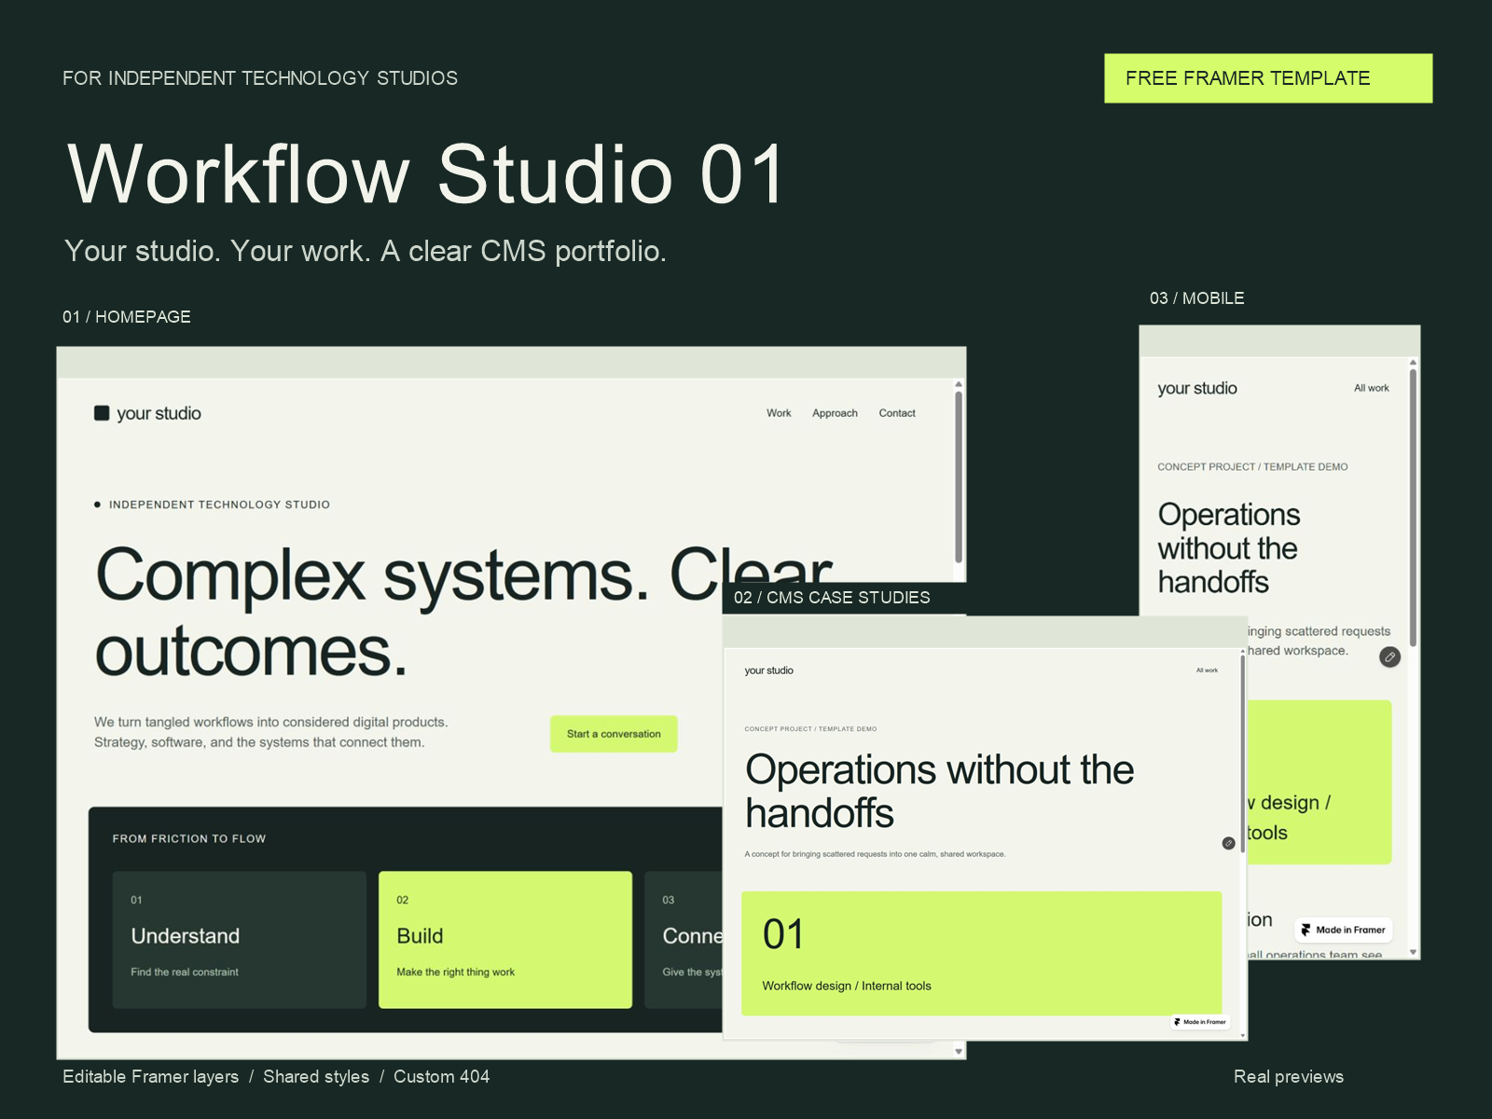1492x1119 pixels.
Task: Click 'Custom 404' footer text
Action: (x=441, y=1077)
